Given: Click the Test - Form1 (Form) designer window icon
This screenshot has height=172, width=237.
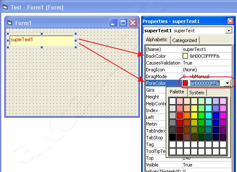Looking at the screenshot, I should click(5, 7).
